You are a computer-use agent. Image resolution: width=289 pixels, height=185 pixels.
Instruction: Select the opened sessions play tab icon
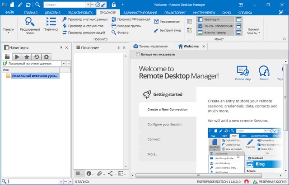17,57
